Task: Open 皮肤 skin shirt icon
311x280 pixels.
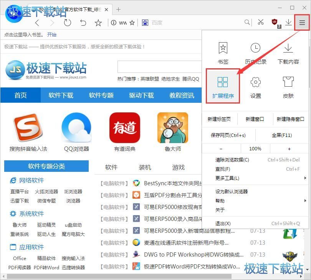Action: tap(288, 86)
